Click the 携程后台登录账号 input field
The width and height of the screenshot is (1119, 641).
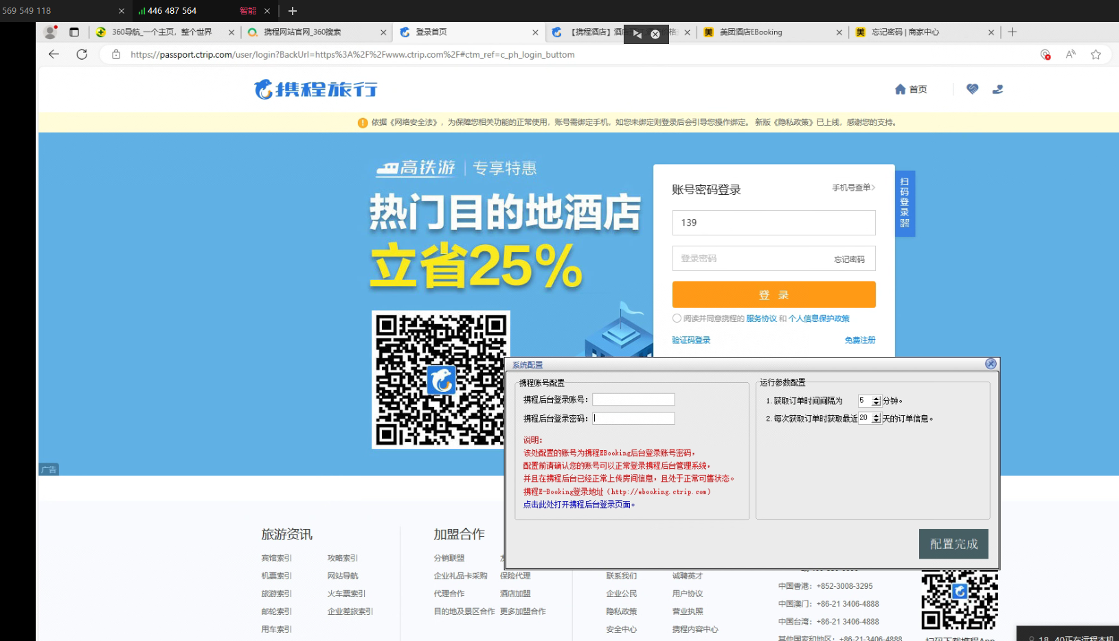[633, 399]
